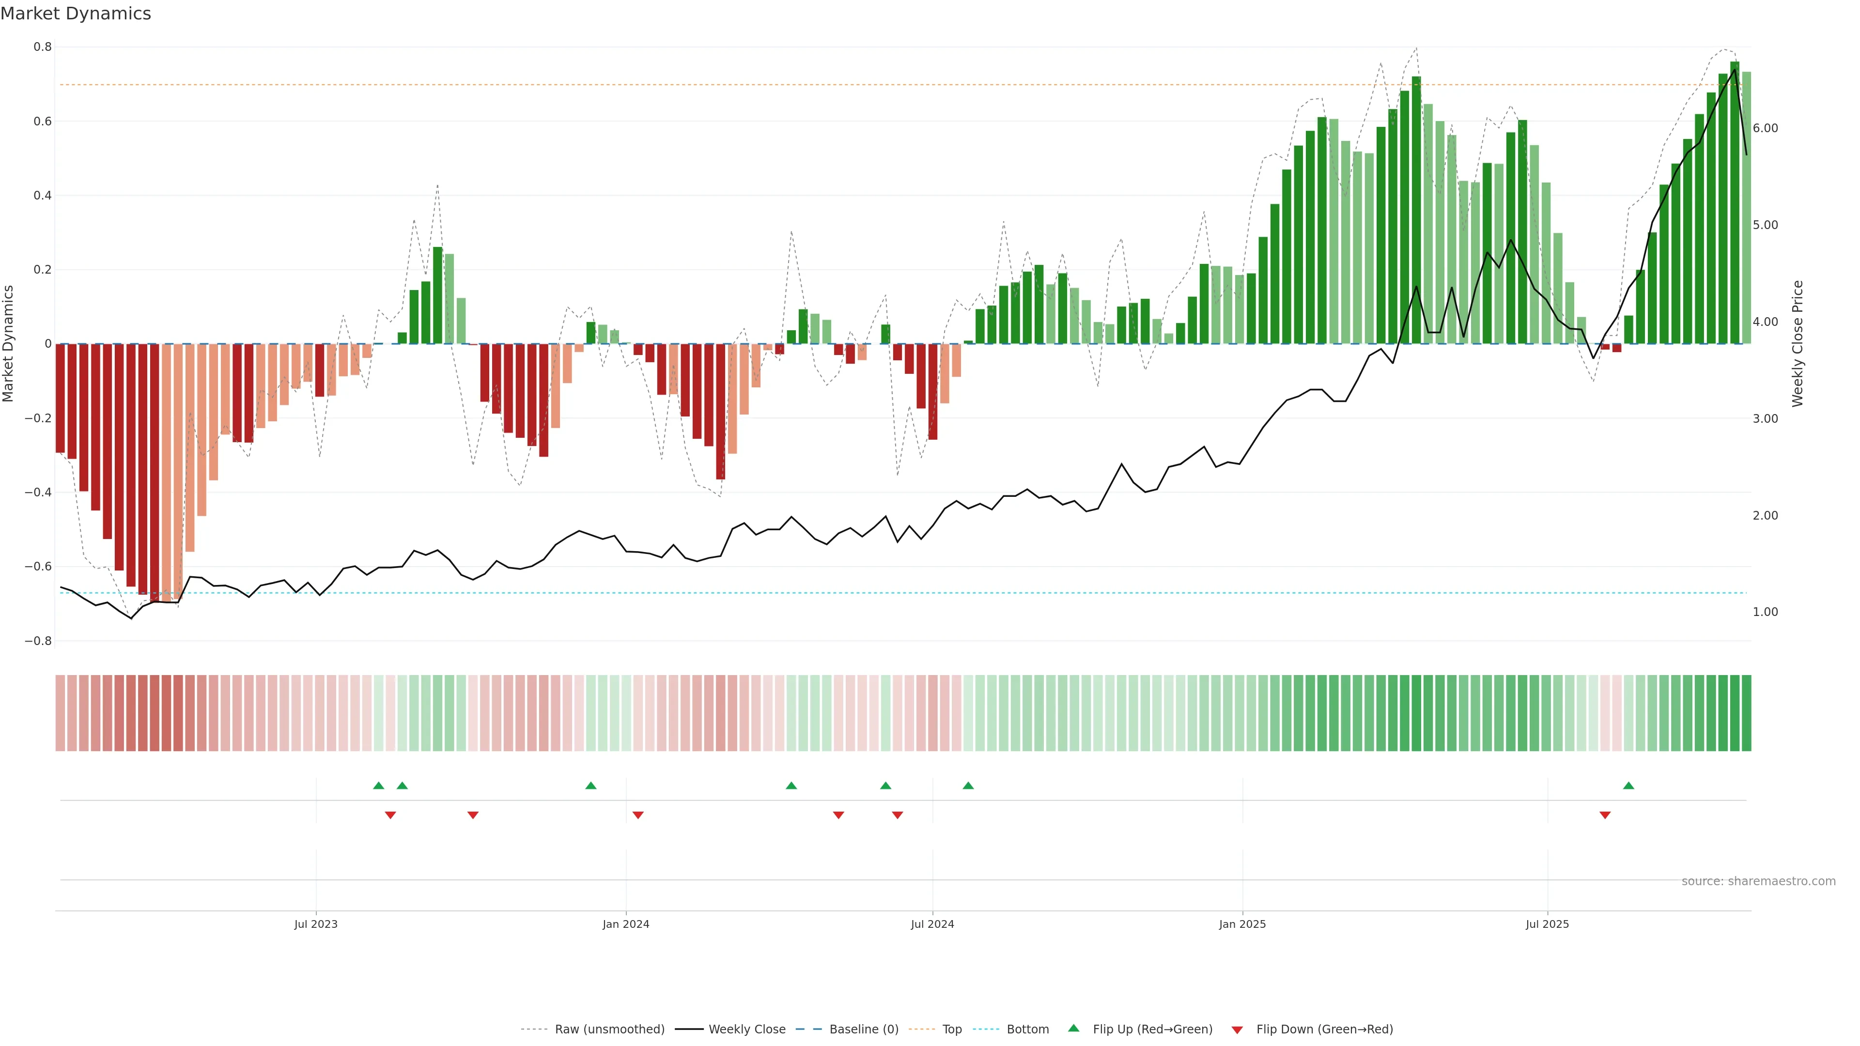Click the 0.8 tick on Market Dynamics axis

[43, 47]
